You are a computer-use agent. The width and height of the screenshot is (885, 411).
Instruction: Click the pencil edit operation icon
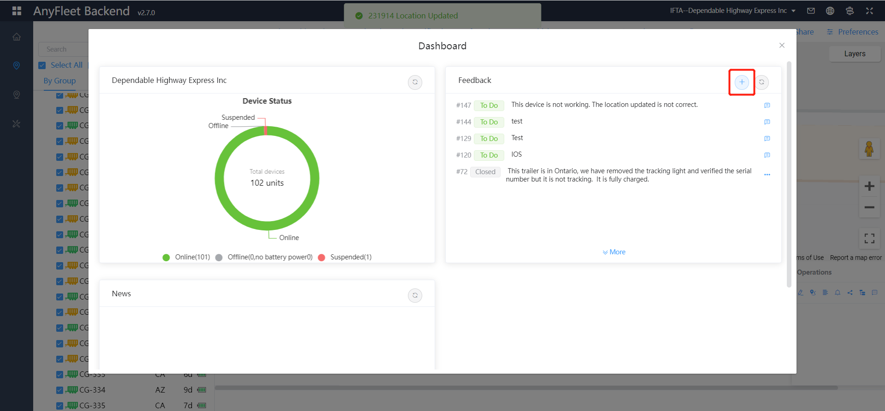(x=801, y=293)
